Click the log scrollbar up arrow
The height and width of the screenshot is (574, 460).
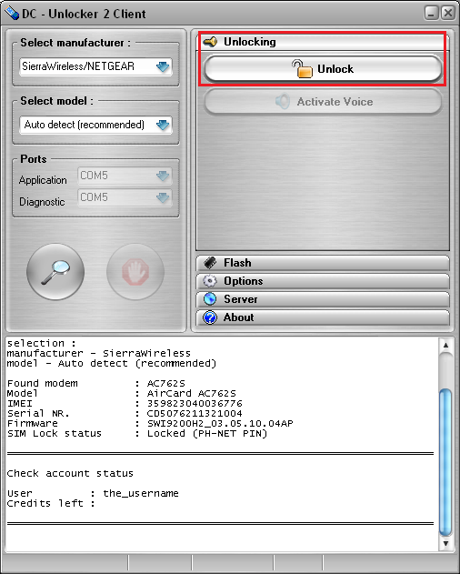tap(445, 345)
